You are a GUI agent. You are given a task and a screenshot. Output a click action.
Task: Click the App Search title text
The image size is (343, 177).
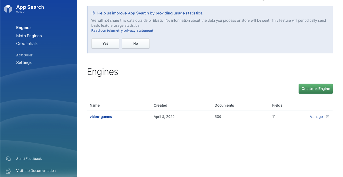pos(30,7)
